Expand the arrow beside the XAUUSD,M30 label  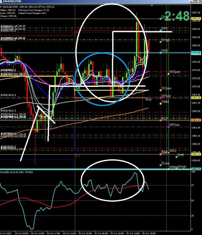coord(1,7)
